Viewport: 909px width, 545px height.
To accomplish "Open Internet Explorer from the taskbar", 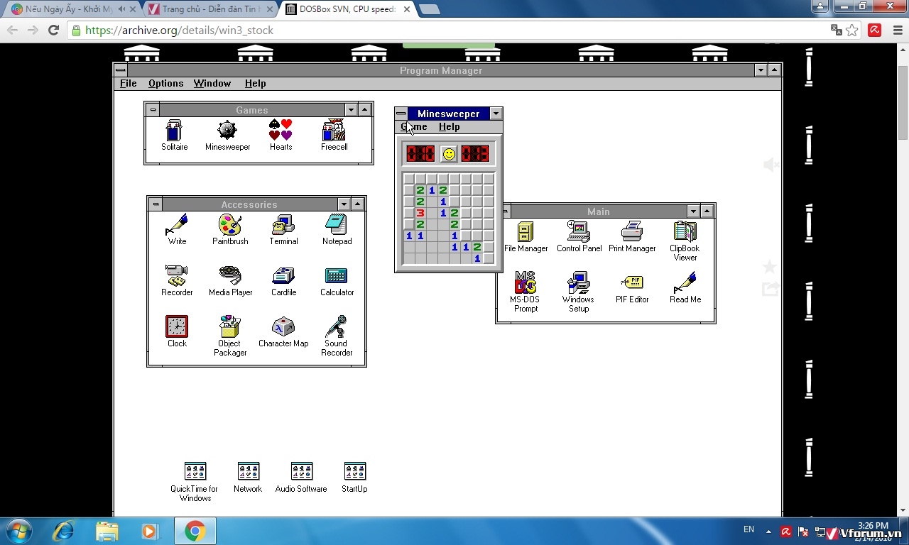I will pos(64,531).
